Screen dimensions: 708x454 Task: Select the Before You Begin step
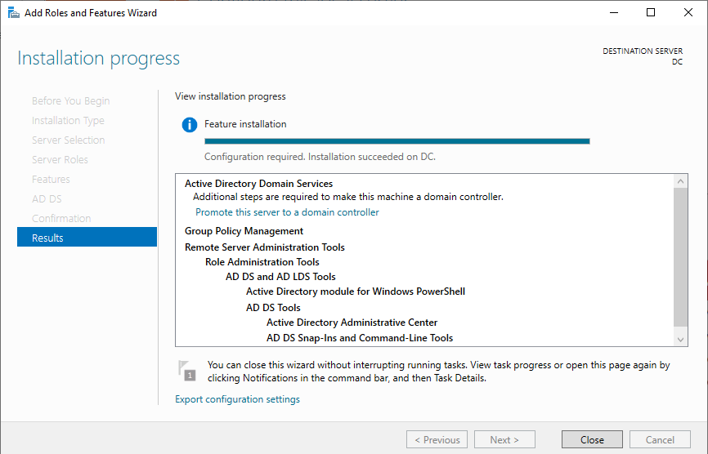coord(70,101)
